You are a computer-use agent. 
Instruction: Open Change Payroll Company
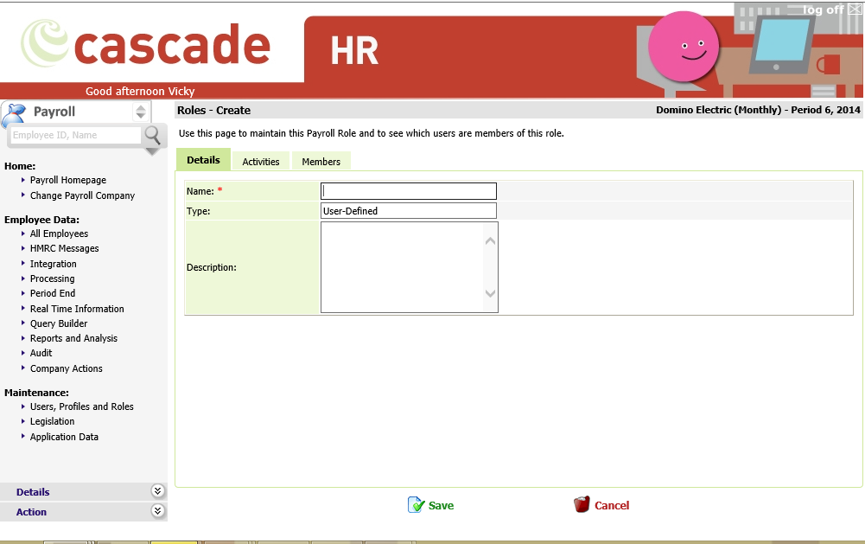pyautogui.click(x=82, y=195)
